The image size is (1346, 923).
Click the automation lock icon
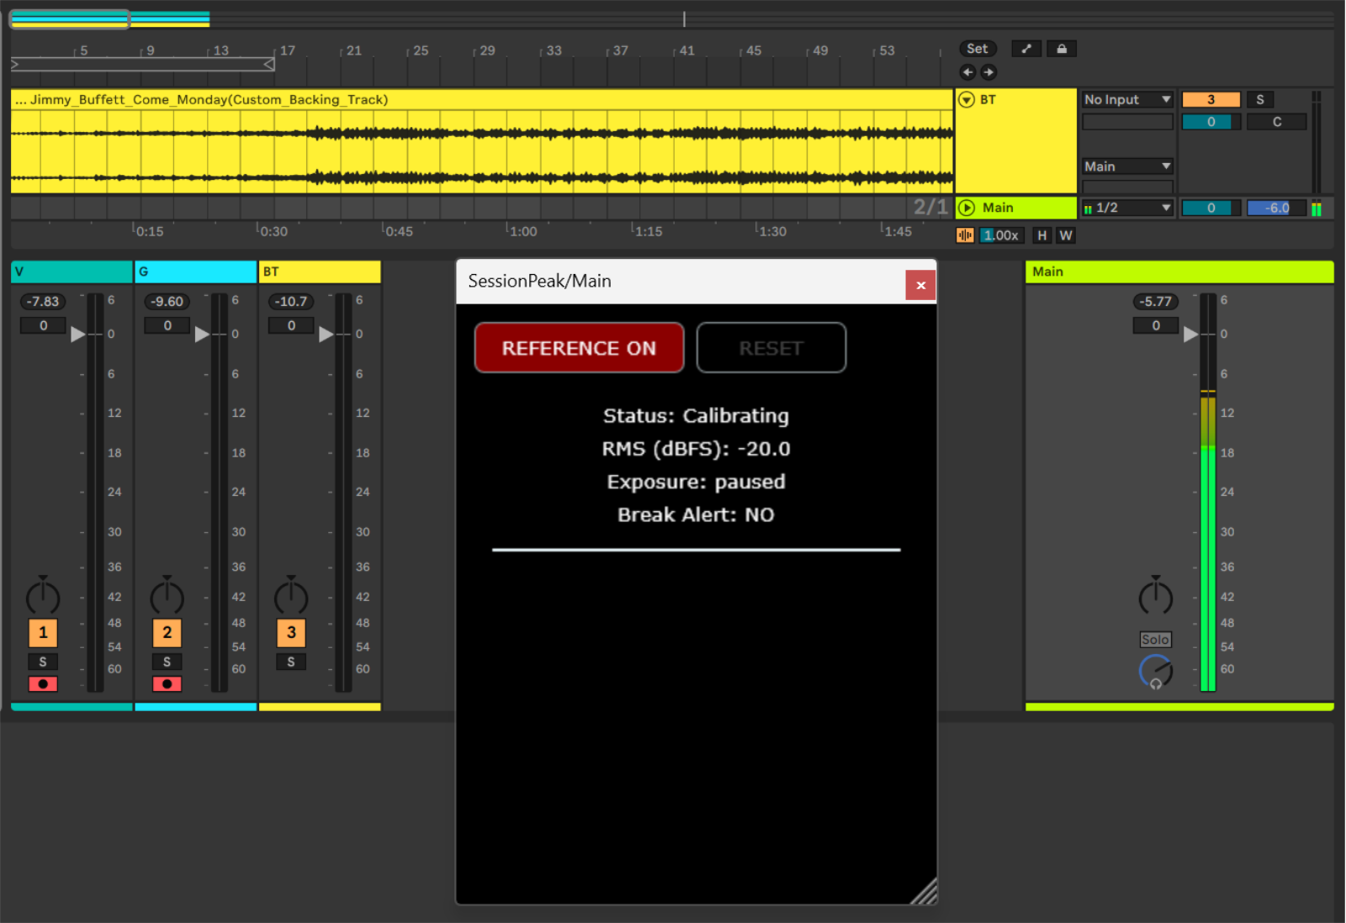[x=1062, y=49]
